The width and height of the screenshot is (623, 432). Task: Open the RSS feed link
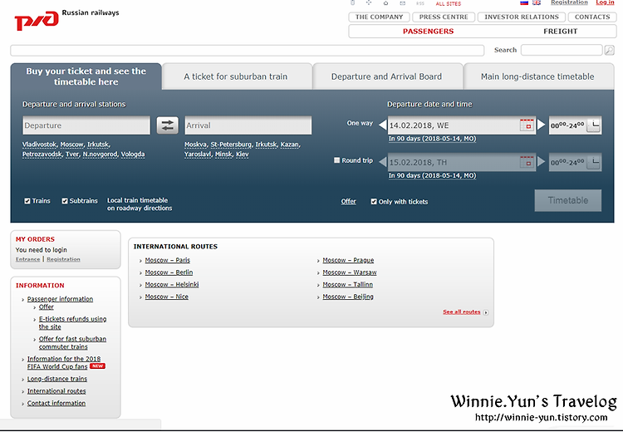point(420,3)
